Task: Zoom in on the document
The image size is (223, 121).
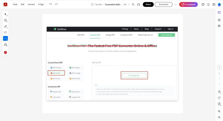Action: pos(219,111)
